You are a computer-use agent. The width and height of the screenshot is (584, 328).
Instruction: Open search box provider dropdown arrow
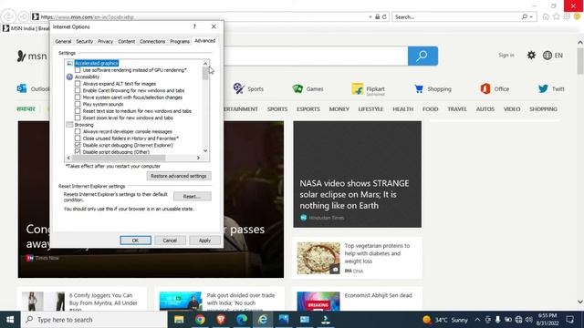point(531,16)
